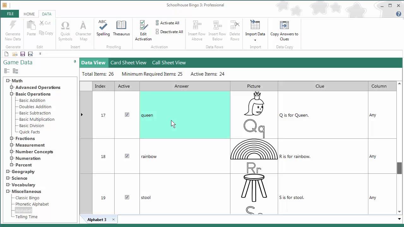Uncheck the Active checkbox for queen
The height and width of the screenshot is (227, 404).
tap(127, 115)
